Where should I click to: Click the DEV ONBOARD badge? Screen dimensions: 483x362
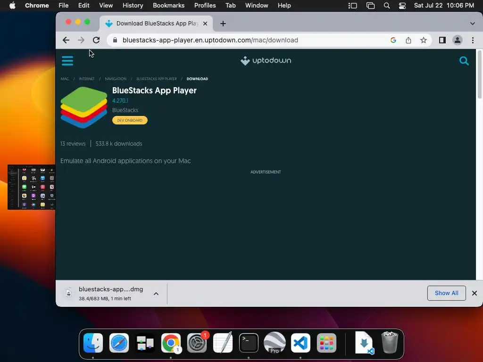pos(130,120)
